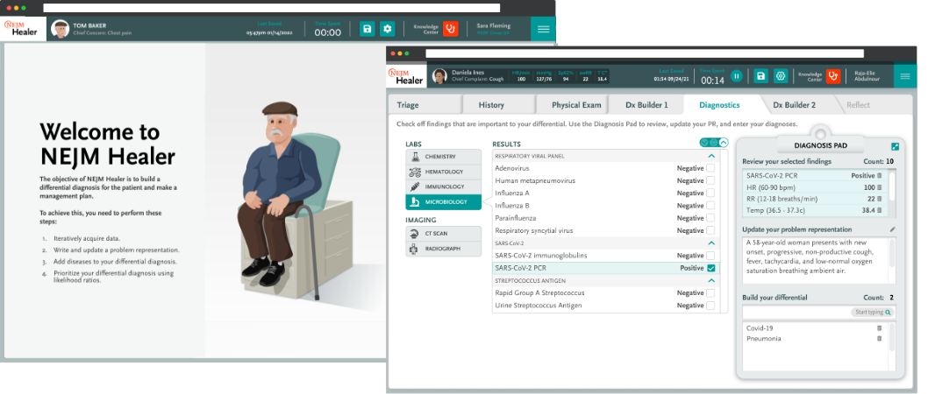This screenshot has height=394, width=935.
Task: Pause the Time Spent timer
Action: pos(737,76)
